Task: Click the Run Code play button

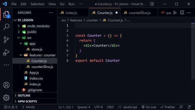Action: pos(175,13)
